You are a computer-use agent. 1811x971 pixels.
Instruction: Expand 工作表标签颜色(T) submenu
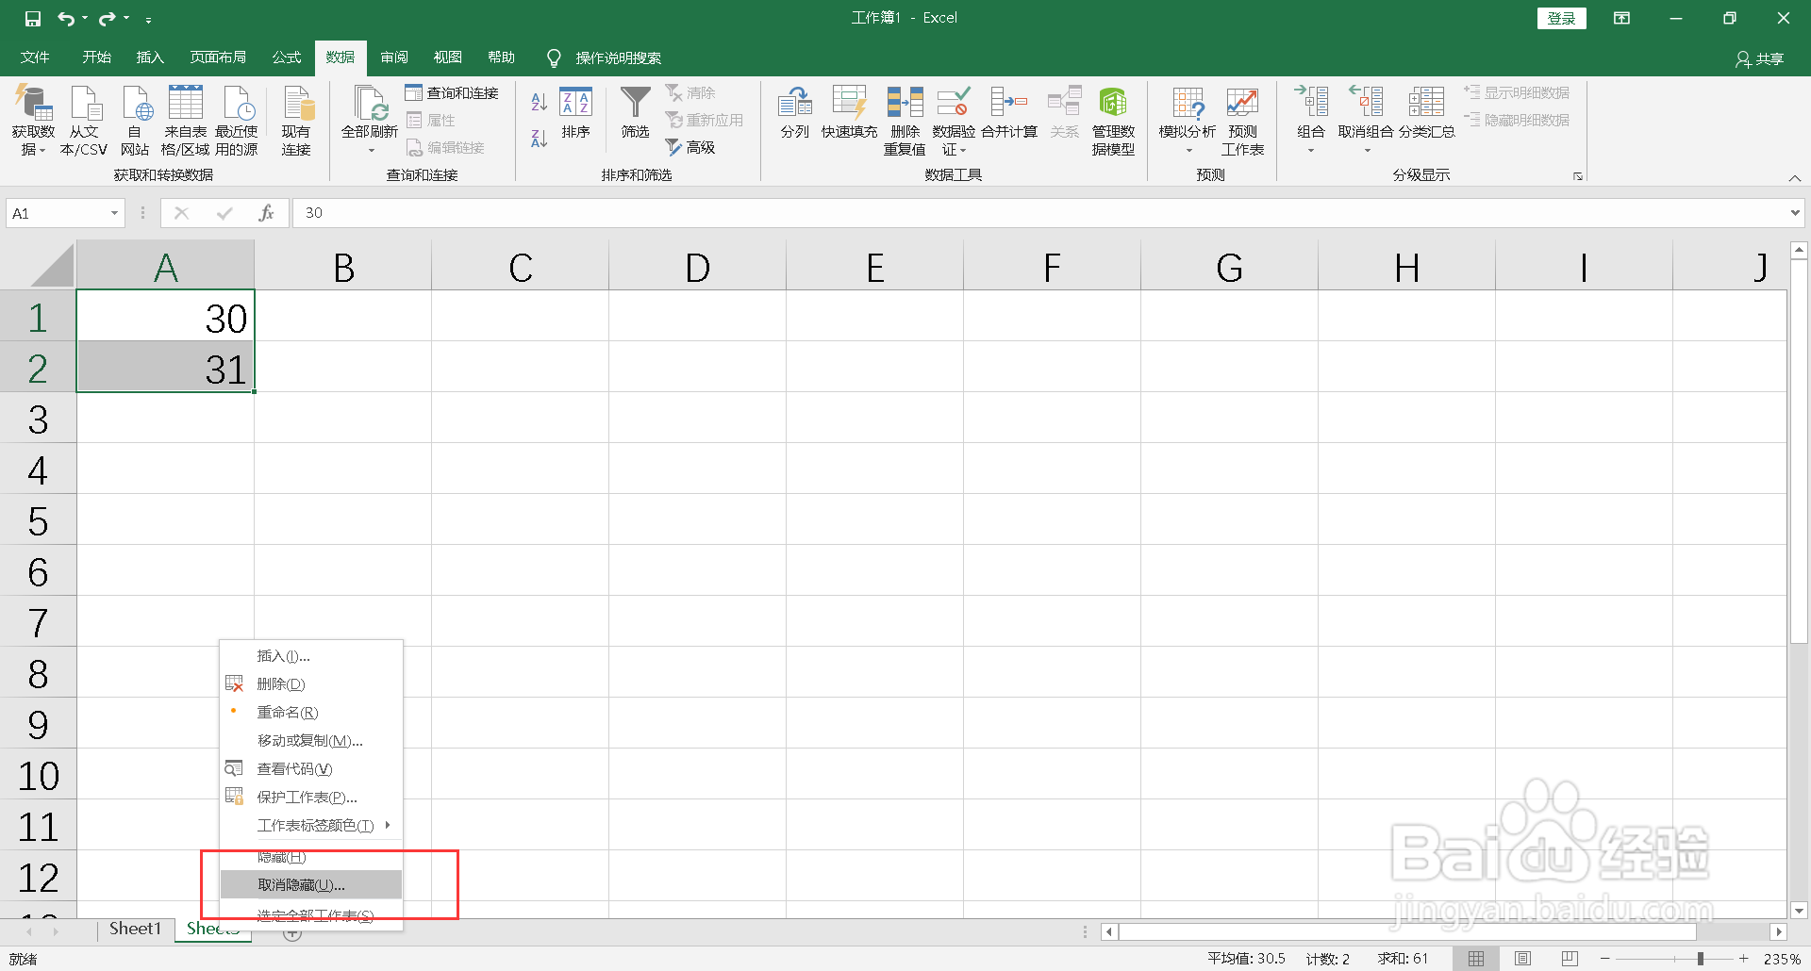coord(311,826)
